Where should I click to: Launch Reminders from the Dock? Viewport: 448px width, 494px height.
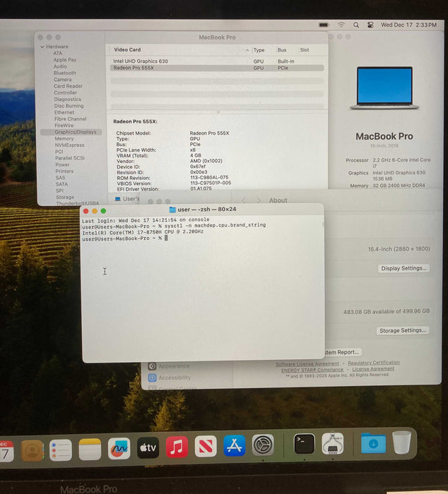61,450
